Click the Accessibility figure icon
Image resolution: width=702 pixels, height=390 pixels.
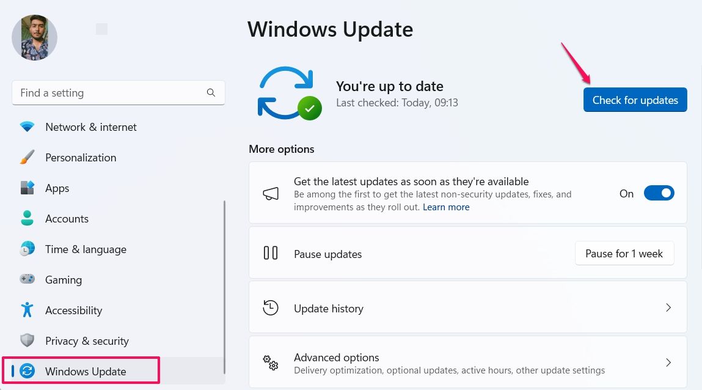tap(27, 309)
